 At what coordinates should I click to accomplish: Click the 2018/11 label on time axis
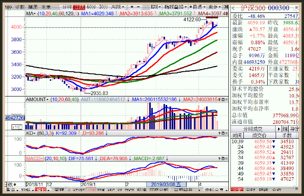tap(34, 185)
